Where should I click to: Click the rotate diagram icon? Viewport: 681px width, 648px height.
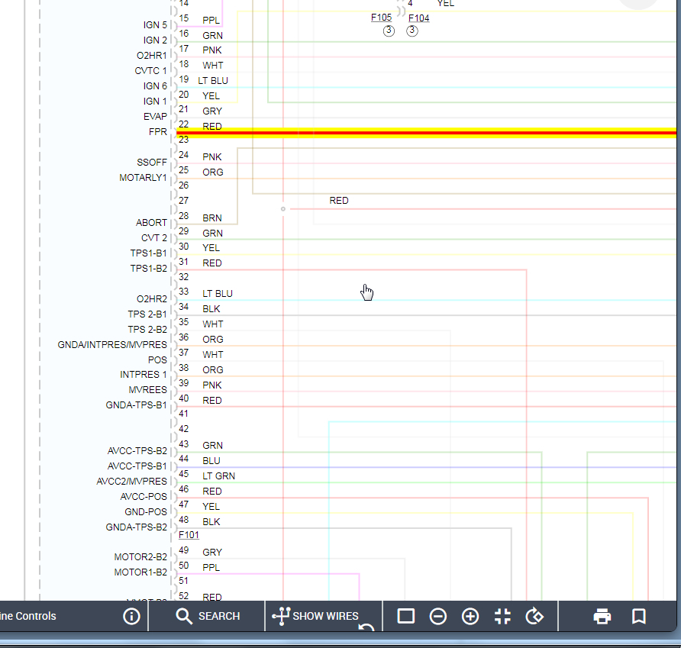coord(535,616)
